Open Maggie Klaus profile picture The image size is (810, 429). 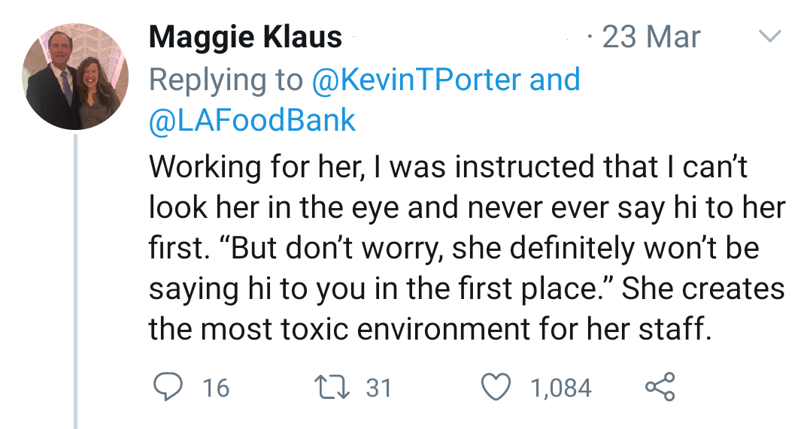tap(74, 77)
